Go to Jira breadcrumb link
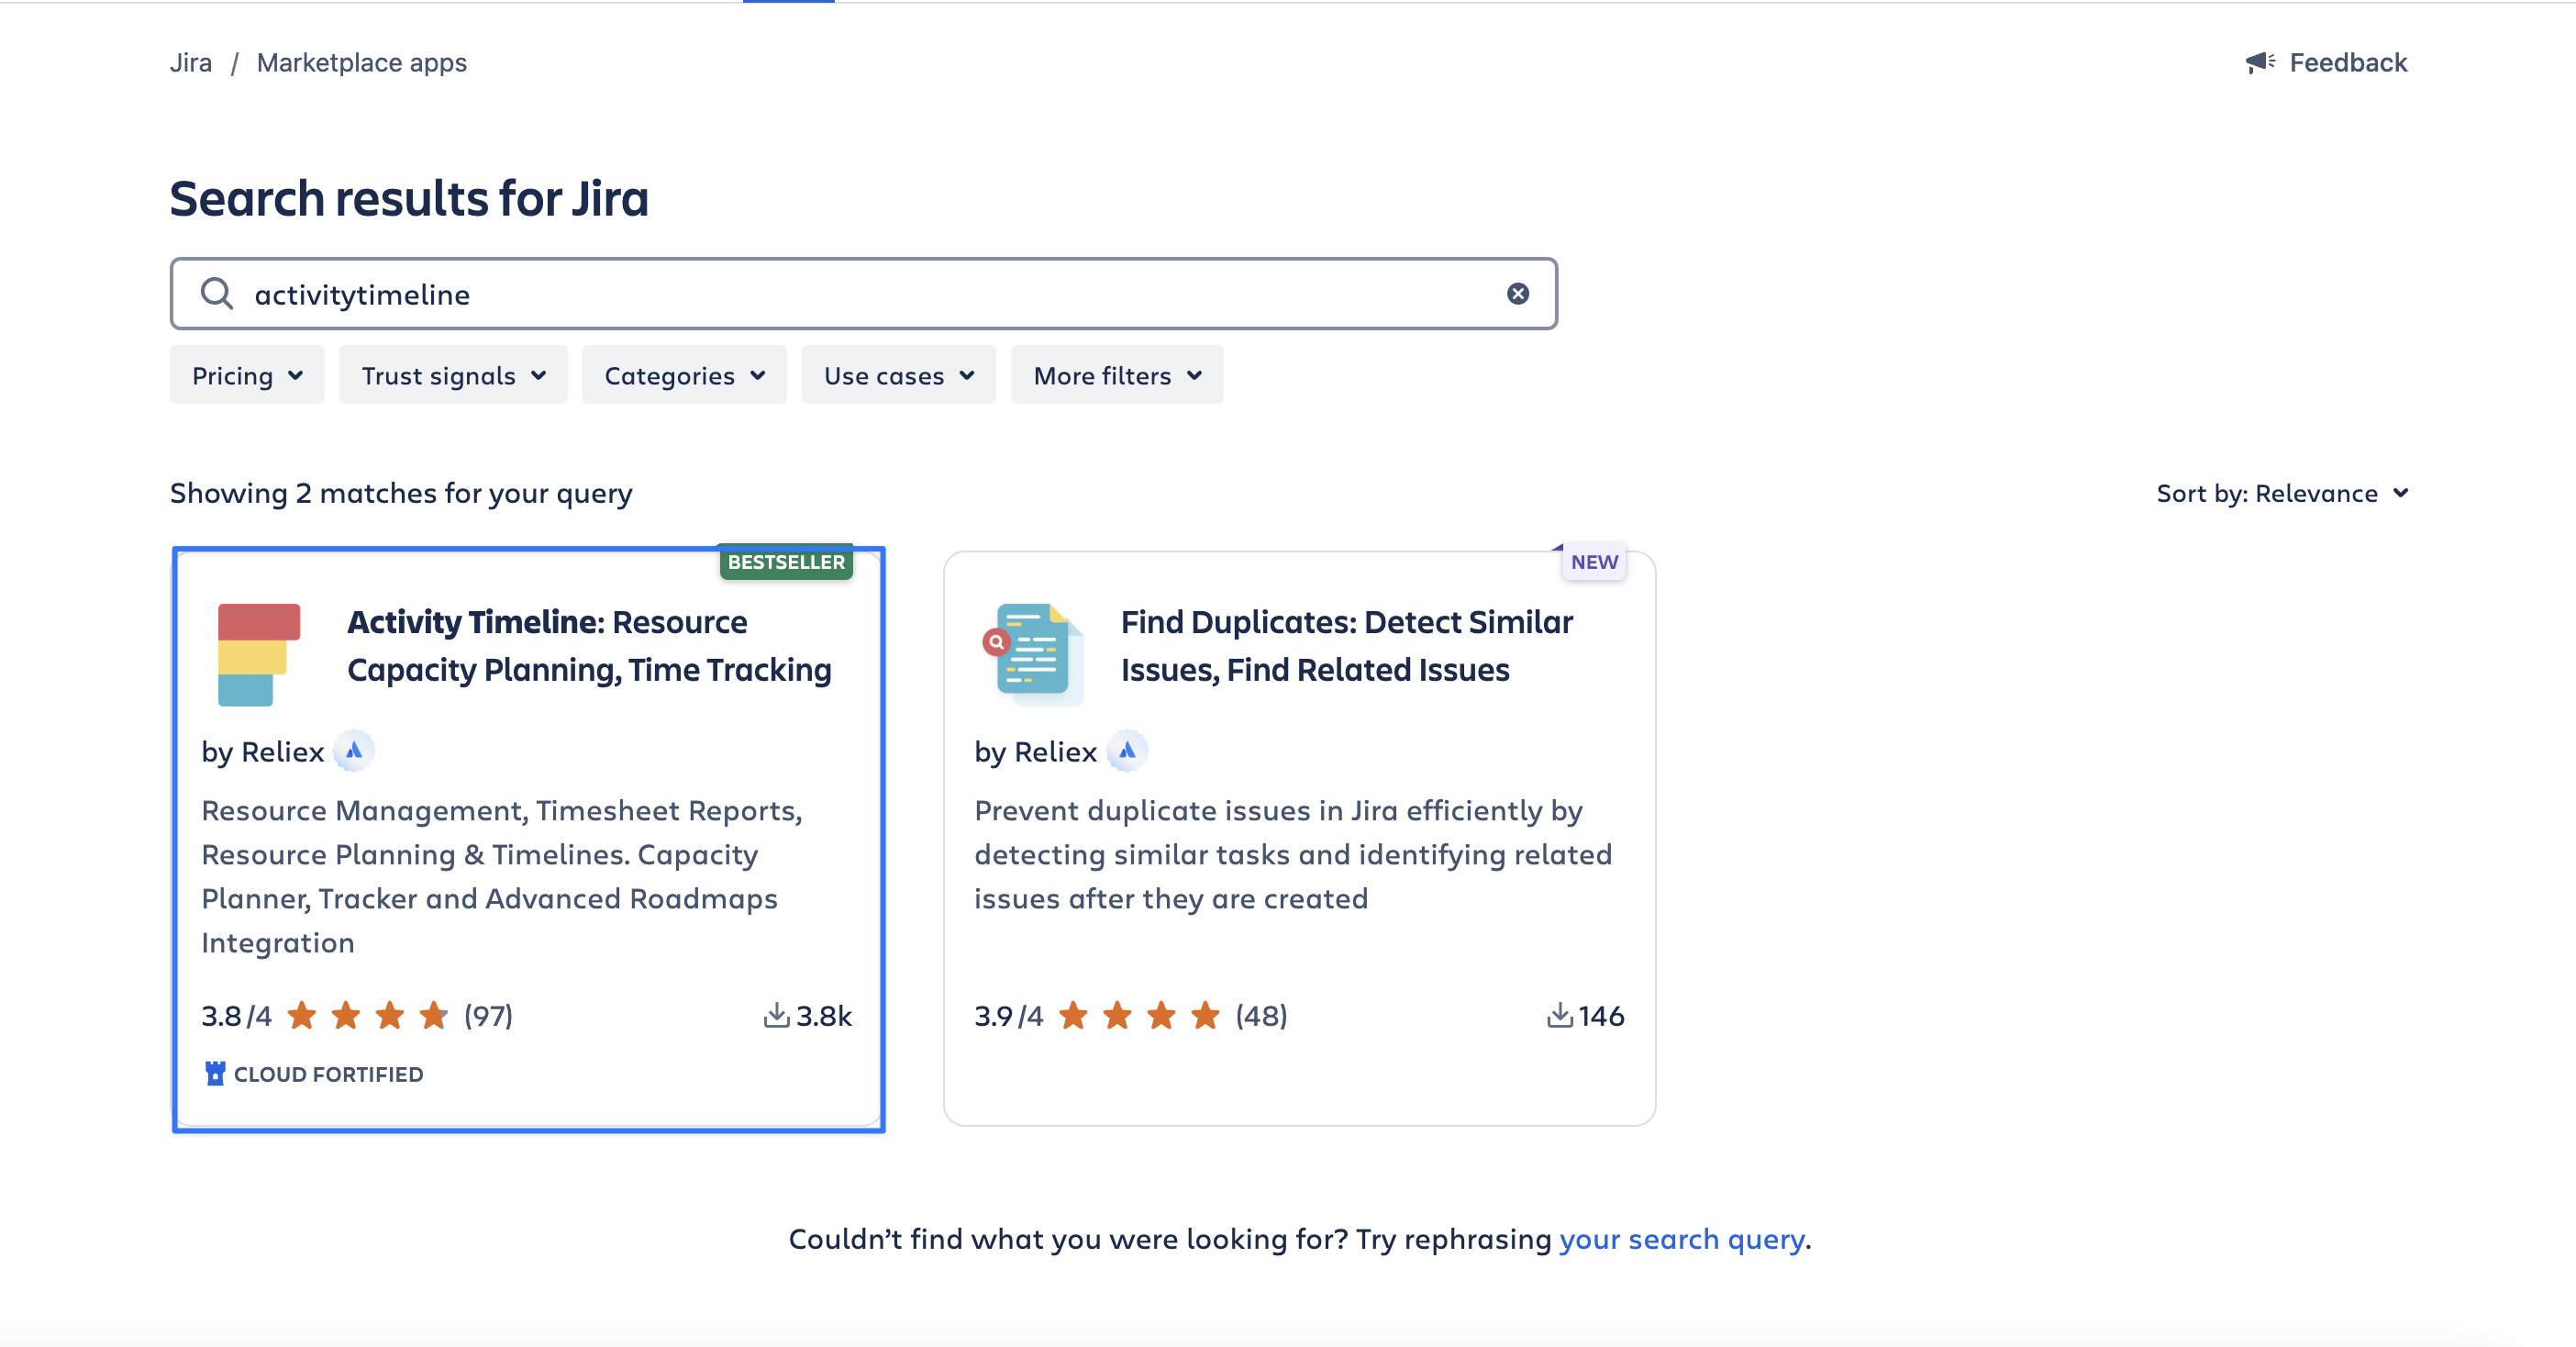Viewport: 2576px width, 1347px height. pyautogui.click(x=191, y=63)
